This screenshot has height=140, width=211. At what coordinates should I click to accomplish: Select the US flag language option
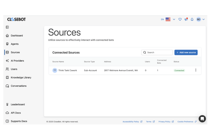click(x=168, y=19)
